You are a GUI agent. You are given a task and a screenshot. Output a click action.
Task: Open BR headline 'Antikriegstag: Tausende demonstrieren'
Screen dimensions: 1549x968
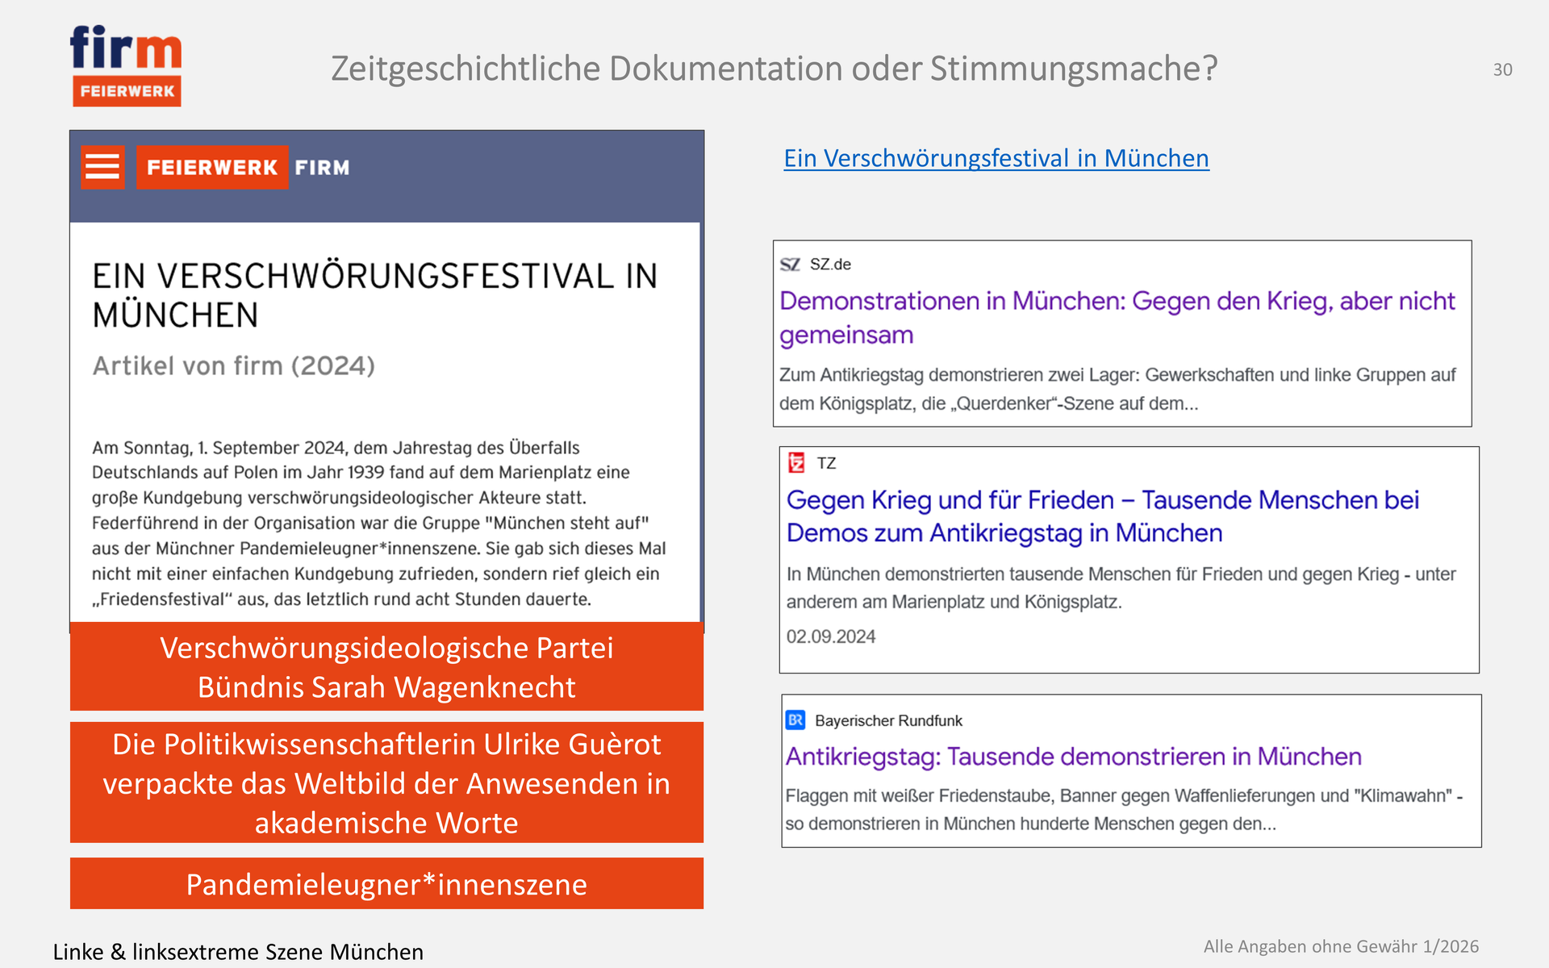coord(1073,757)
